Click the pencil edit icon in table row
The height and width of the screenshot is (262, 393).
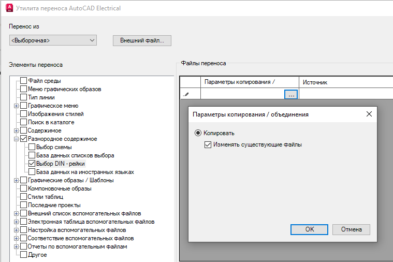click(186, 95)
